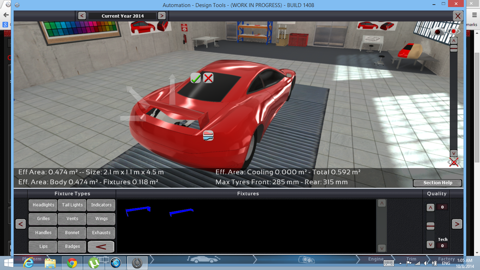Click camera slider up arrow
Image resolution: width=480 pixels, height=270 pixels.
coord(454,40)
